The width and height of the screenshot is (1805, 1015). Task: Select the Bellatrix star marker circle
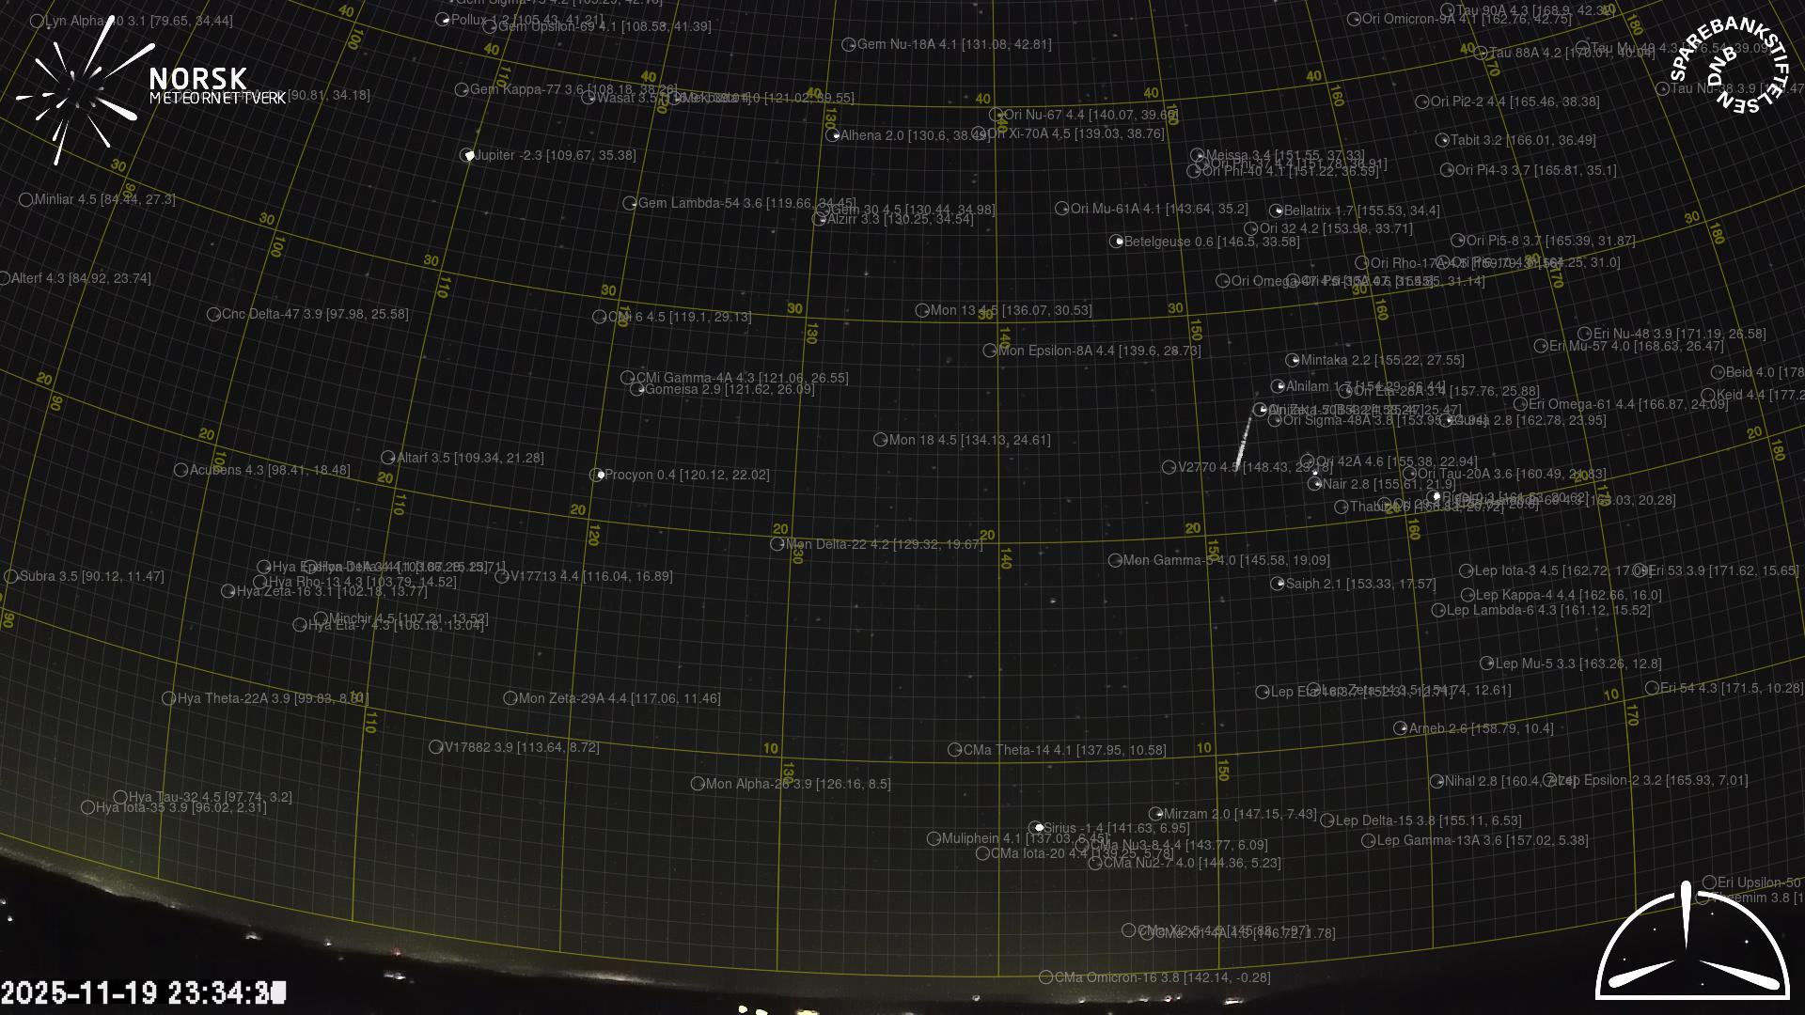(1276, 211)
